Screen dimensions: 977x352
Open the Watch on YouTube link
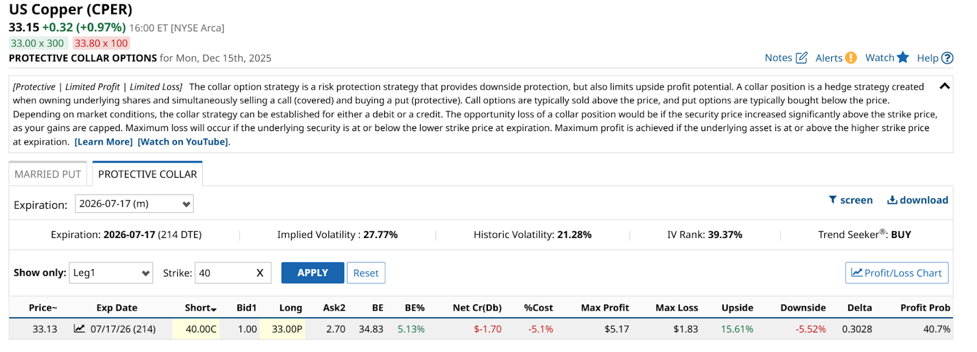(x=183, y=142)
